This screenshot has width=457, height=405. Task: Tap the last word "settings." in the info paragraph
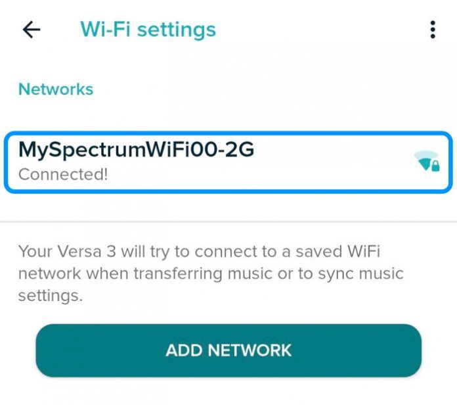click(50, 295)
